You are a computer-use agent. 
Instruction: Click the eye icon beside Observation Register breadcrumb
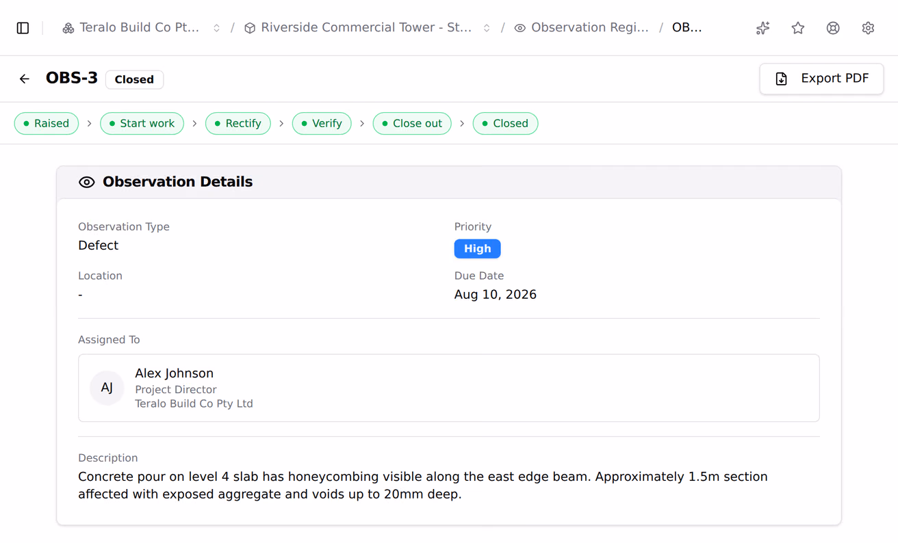coord(520,28)
